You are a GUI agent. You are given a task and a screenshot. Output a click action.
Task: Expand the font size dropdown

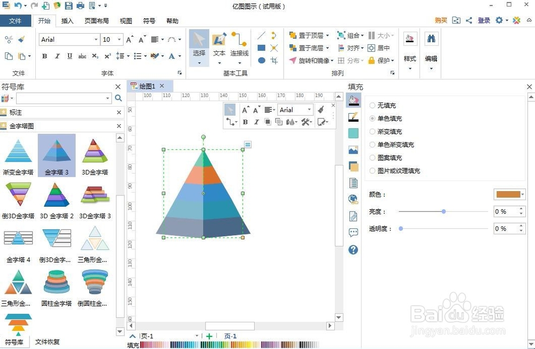[119, 39]
